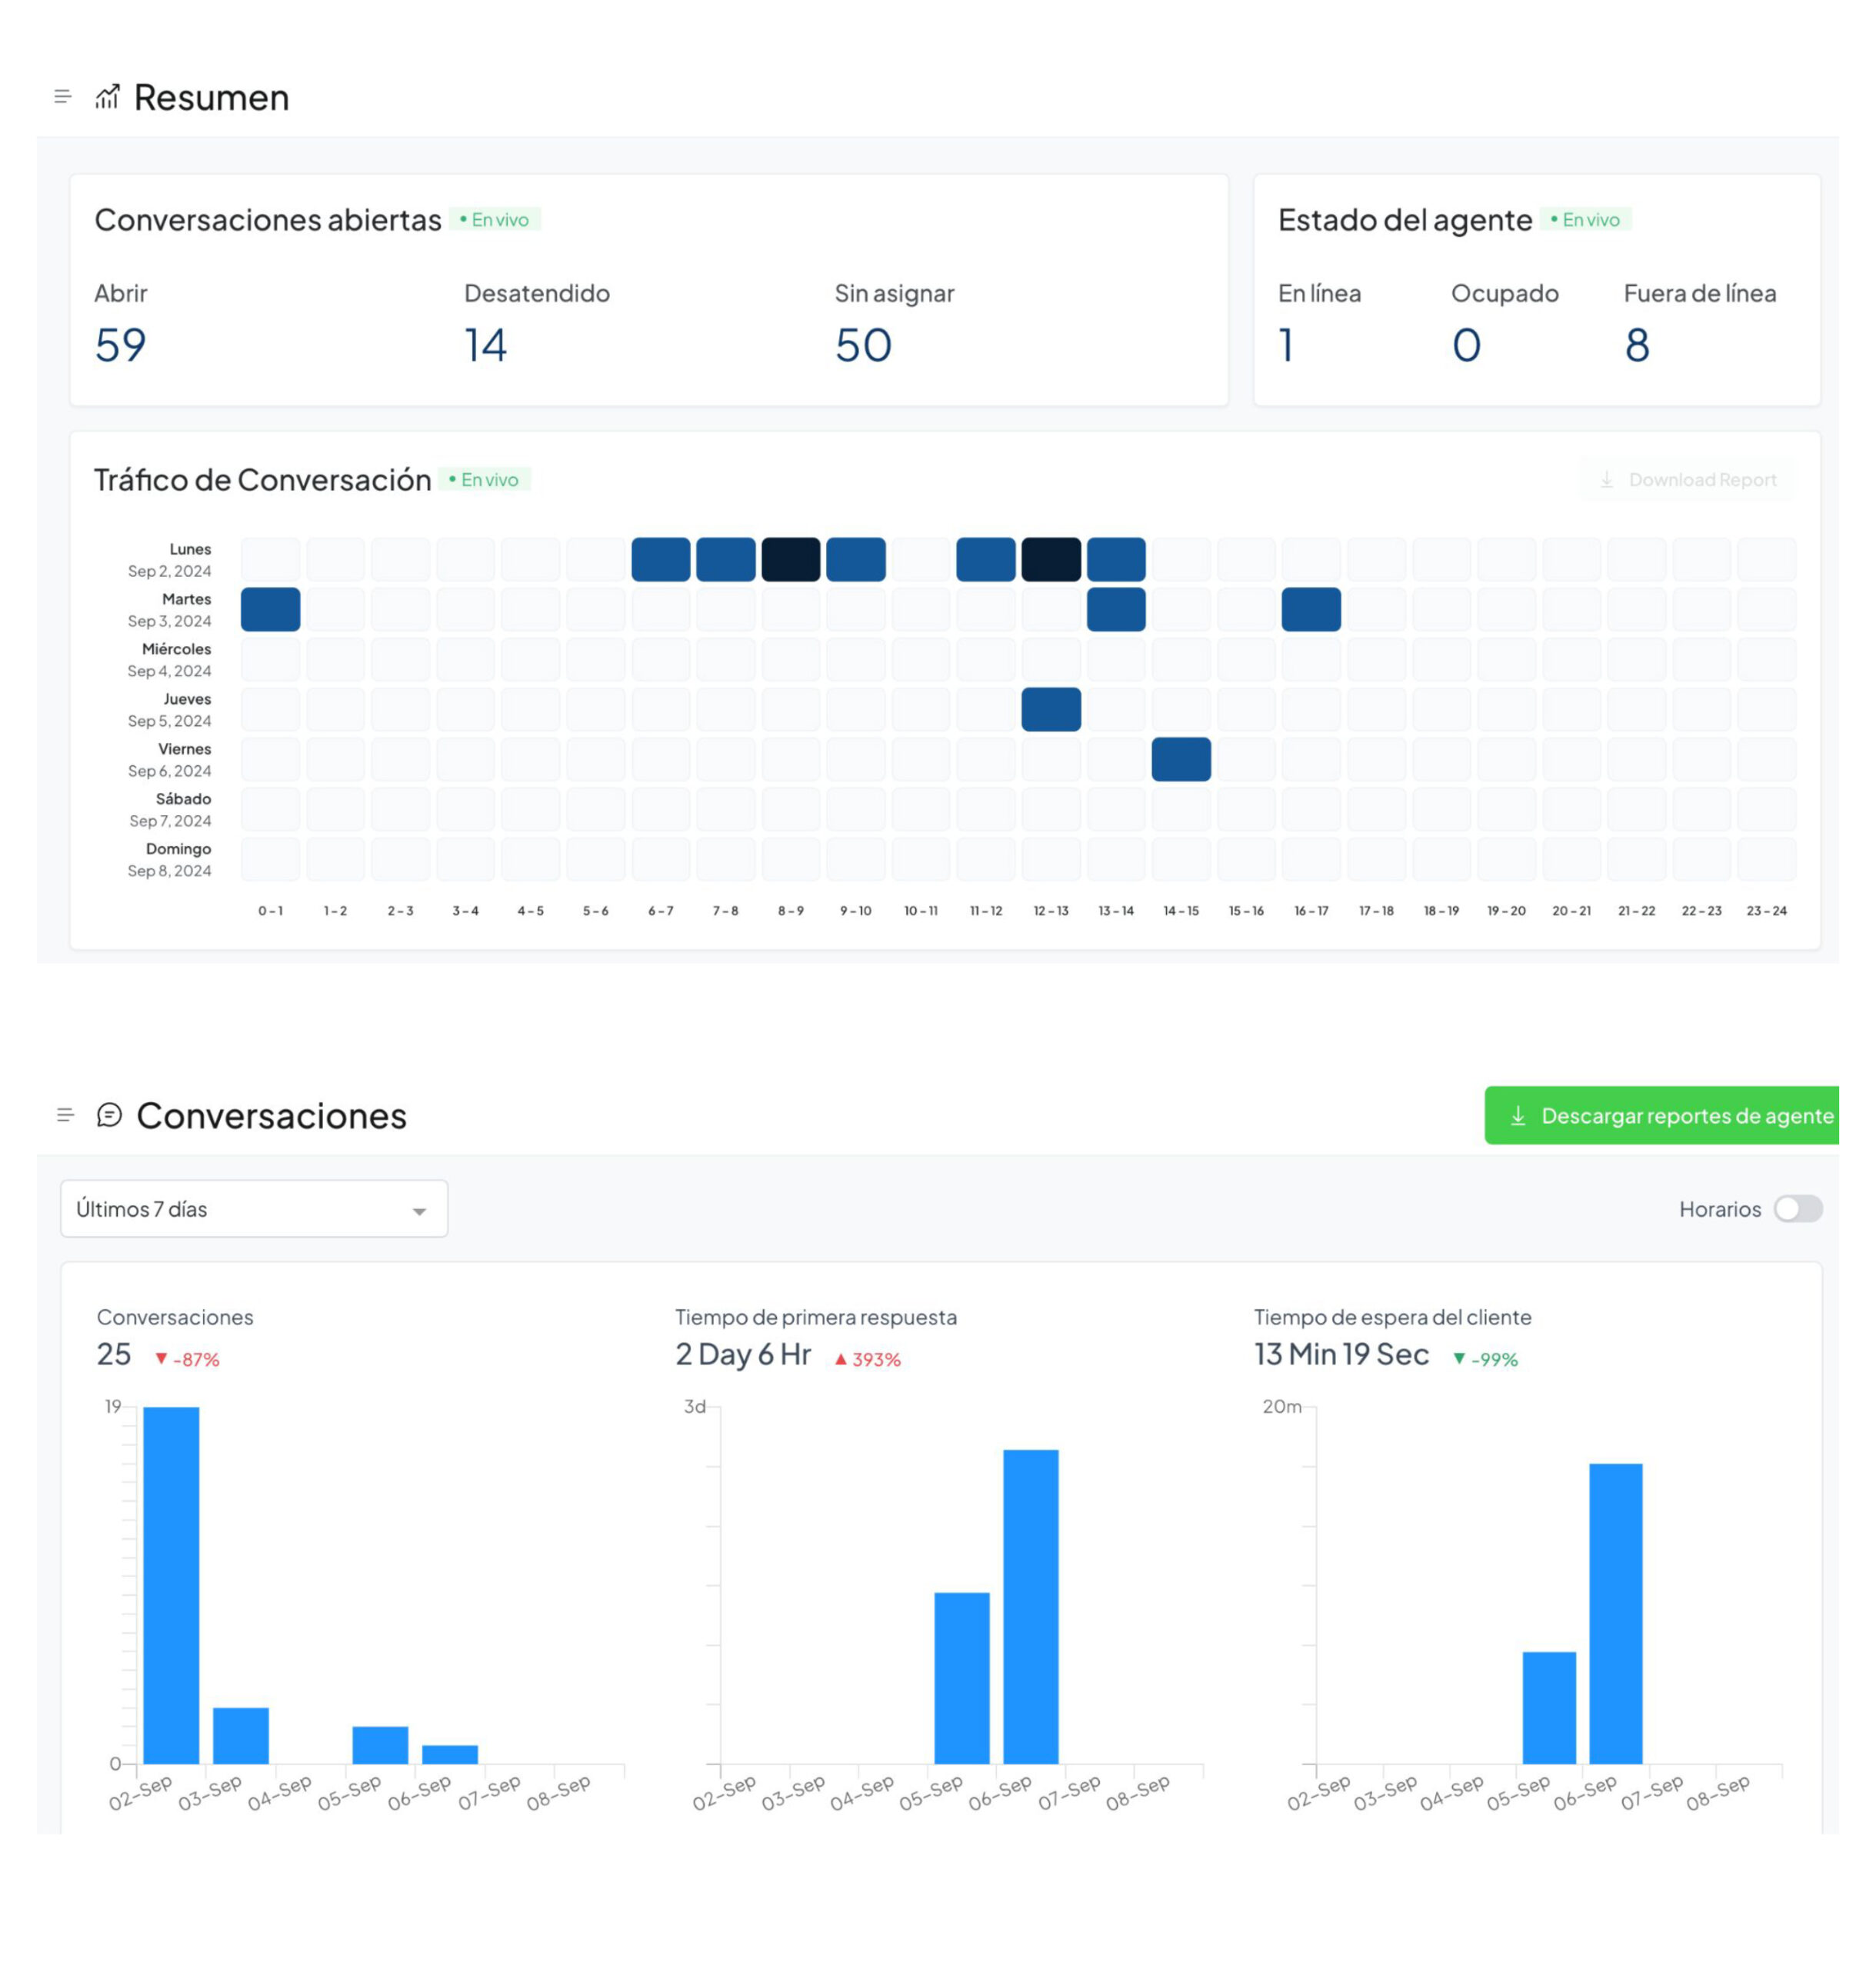Screen dimensions: 1876x1969
Task: Click red down-arrow next to -87%
Action: point(161,1359)
